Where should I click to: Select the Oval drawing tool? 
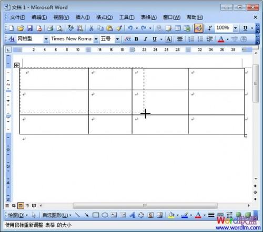click(105, 215)
